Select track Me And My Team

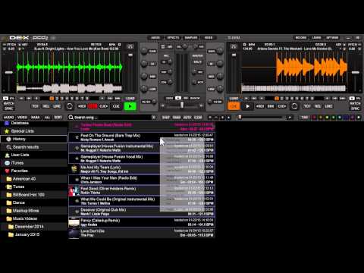pyautogui.click(x=142, y=169)
